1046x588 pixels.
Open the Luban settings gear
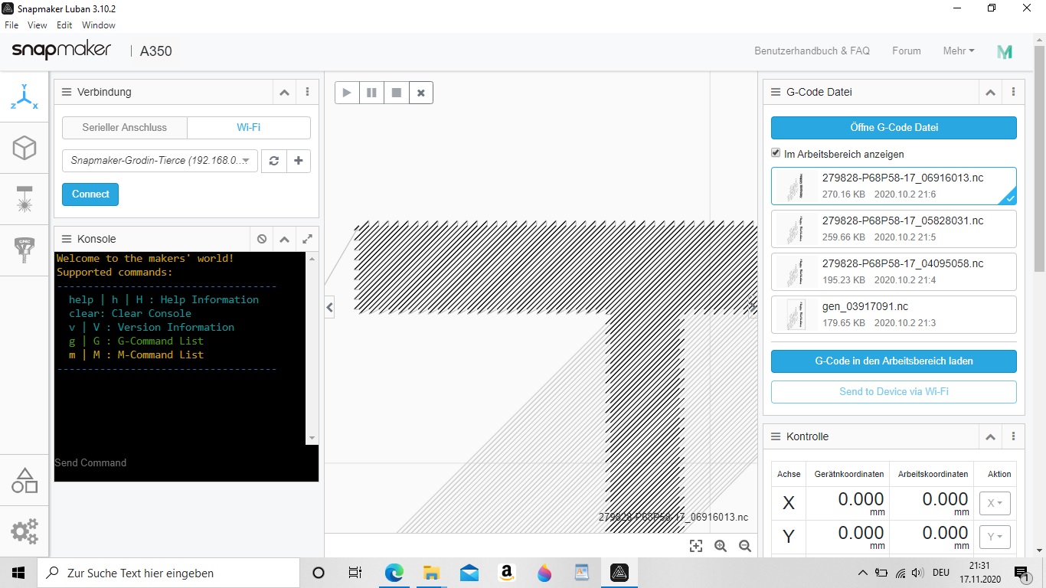click(x=24, y=531)
